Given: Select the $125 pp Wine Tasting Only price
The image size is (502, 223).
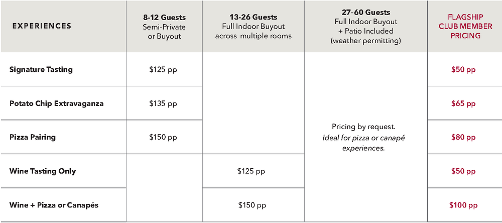Looking at the screenshot, I should click(x=251, y=171).
